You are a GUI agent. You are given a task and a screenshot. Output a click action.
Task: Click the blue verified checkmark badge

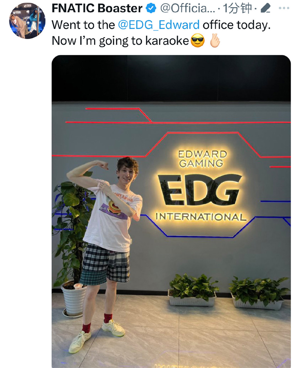[151, 8]
